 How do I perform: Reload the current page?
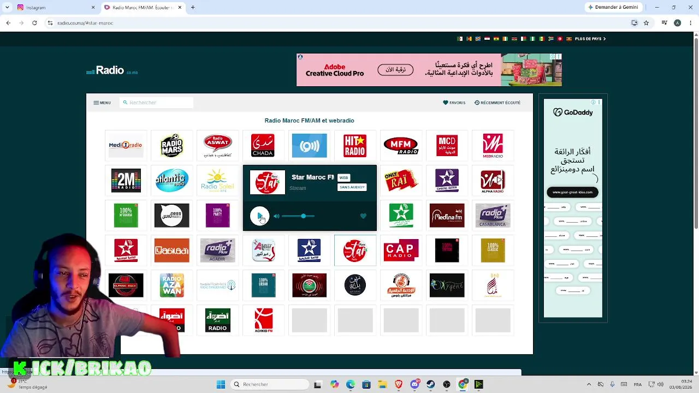click(x=34, y=23)
